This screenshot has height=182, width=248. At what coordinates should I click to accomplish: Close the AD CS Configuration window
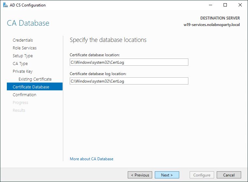click(240, 5)
